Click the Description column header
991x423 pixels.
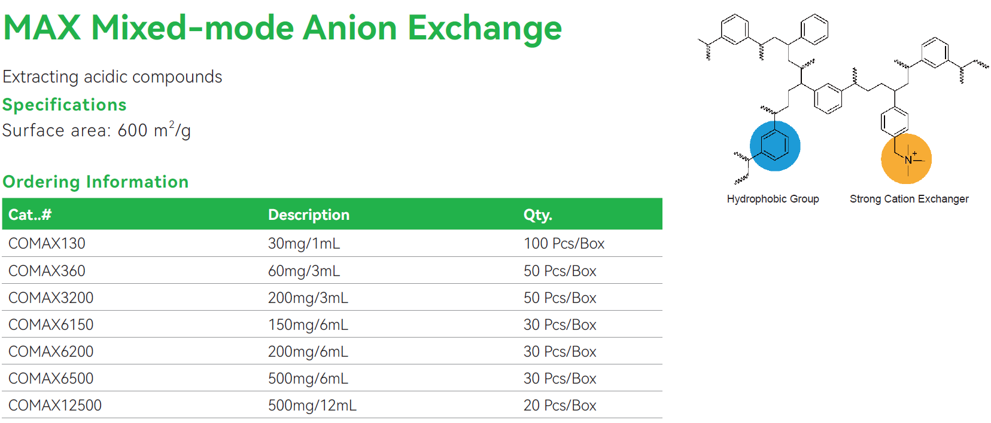pos(308,214)
